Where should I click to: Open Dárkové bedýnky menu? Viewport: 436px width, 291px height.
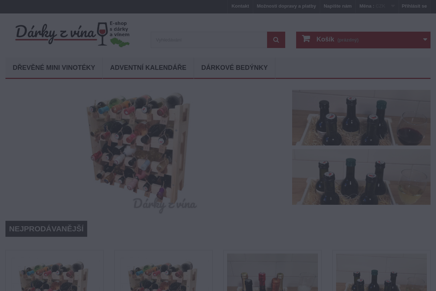(x=234, y=68)
